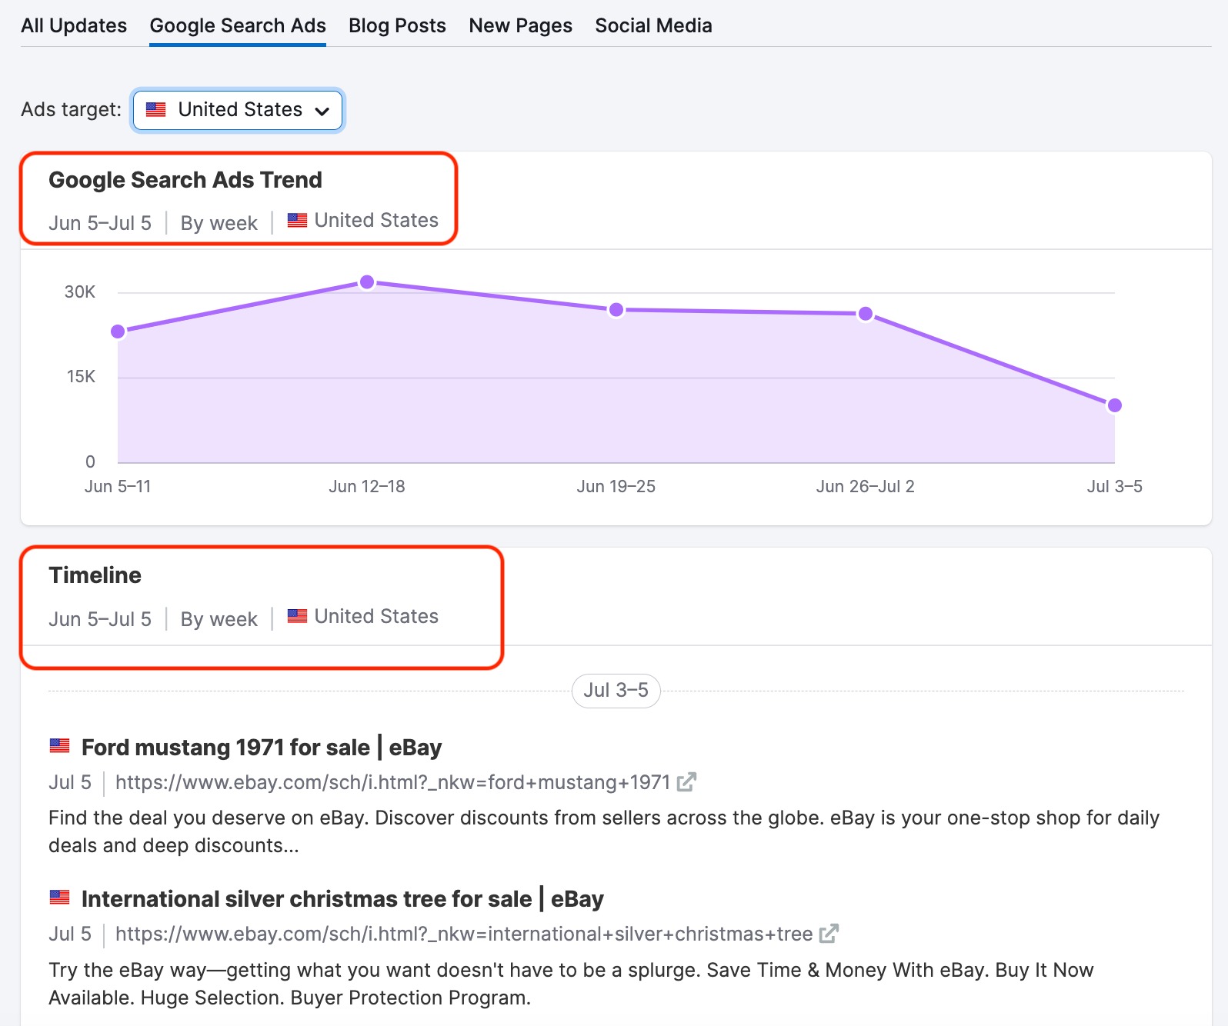Open the New Pages tab
The image size is (1228, 1026).
click(520, 25)
